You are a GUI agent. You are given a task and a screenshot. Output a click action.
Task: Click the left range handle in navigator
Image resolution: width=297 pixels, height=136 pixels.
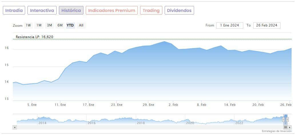[284, 119]
